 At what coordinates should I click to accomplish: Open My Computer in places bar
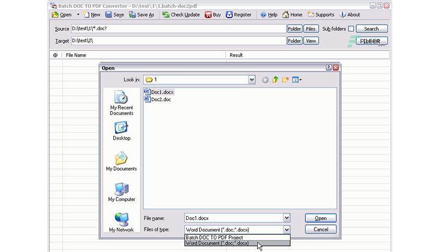pos(122,192)
